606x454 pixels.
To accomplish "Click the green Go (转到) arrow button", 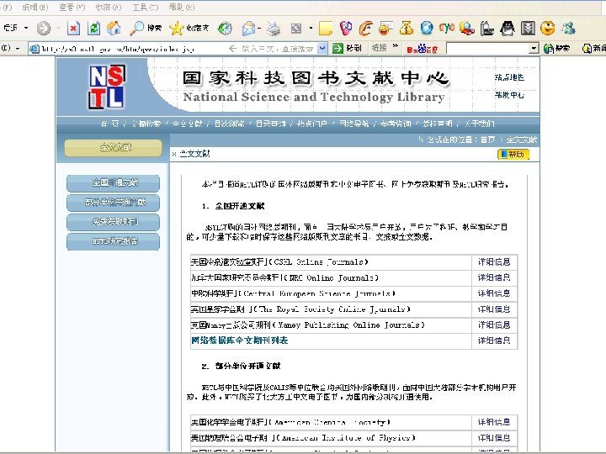I will 347,48.
